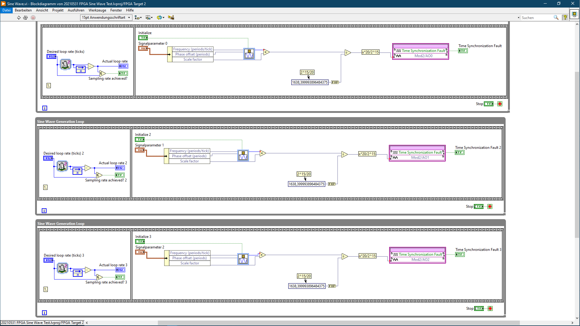Open the Projekt menu

pos(58,10)
